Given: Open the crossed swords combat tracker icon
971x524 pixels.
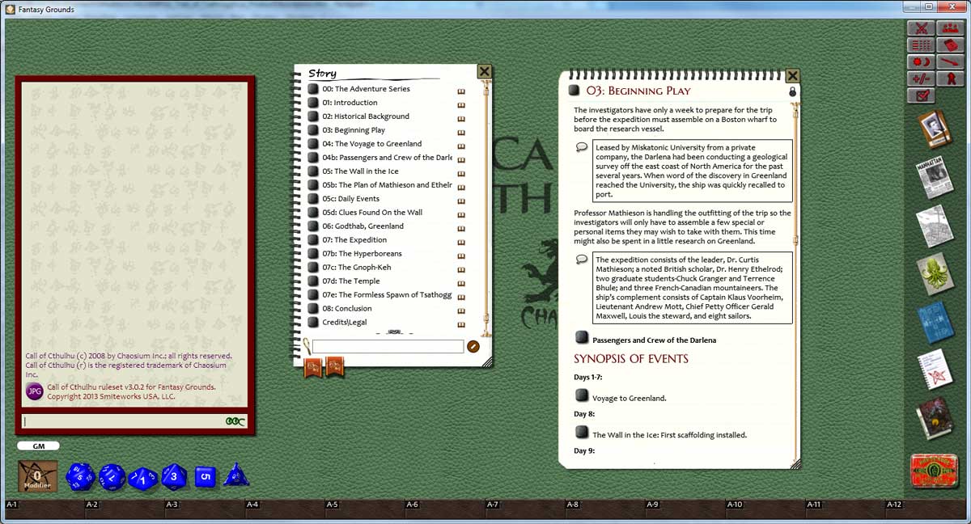Looking at the screenshot, I should (x=921, y=28).
